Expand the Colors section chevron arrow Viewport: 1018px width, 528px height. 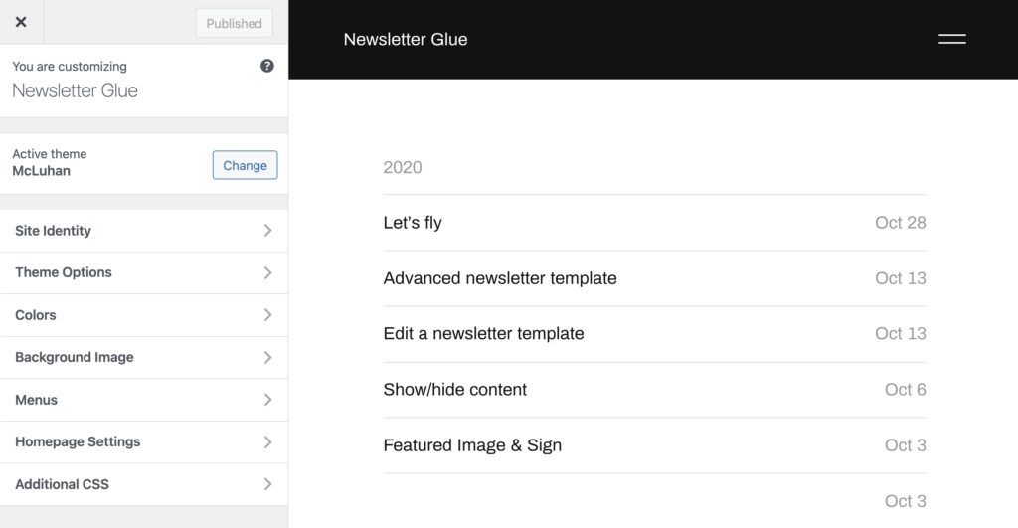[267, 315]
